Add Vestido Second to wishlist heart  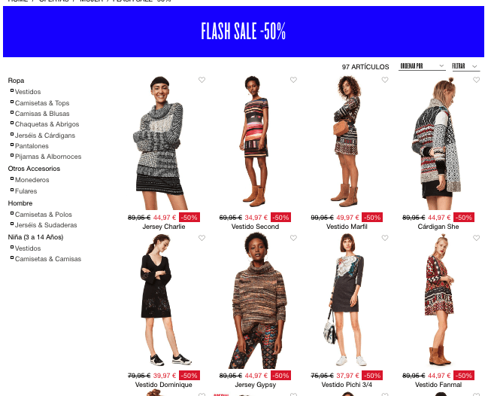coord(293,80)
